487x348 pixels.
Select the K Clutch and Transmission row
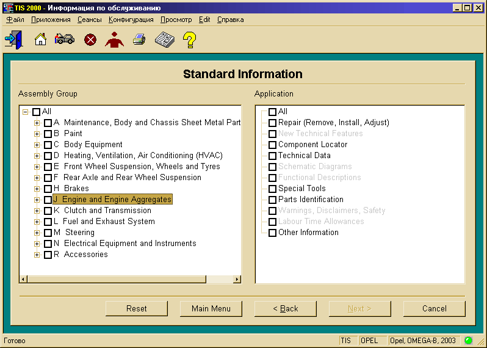[103, 211]
